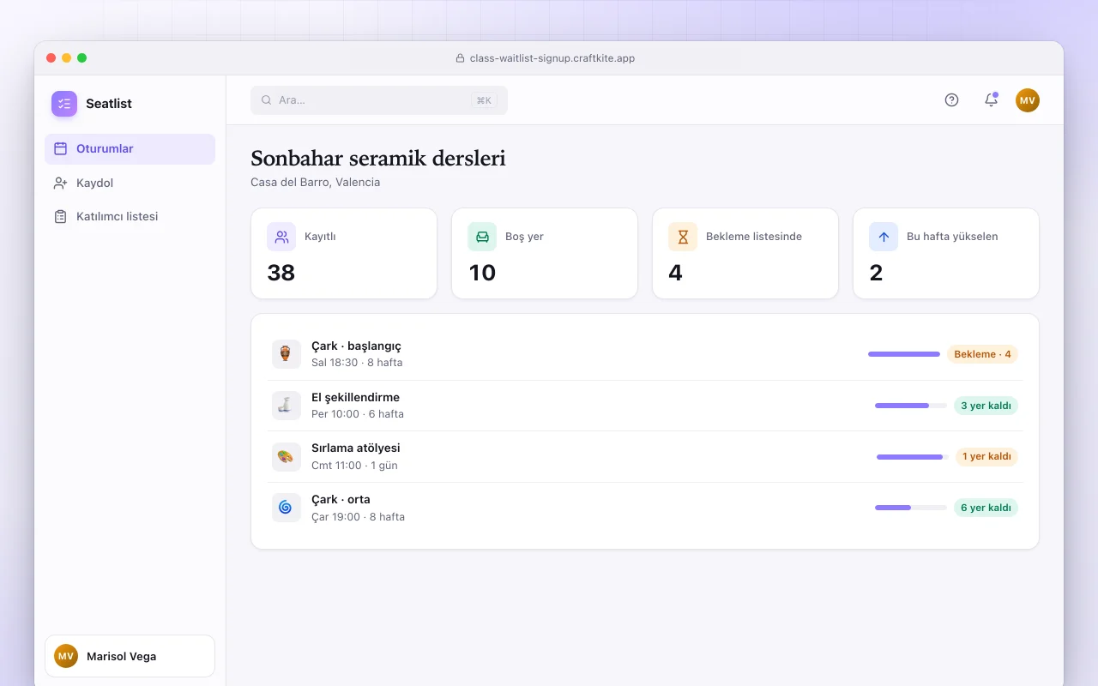
Task: Click the Sırlama atölyesi progress bar
Action: [x=913, y=457]
